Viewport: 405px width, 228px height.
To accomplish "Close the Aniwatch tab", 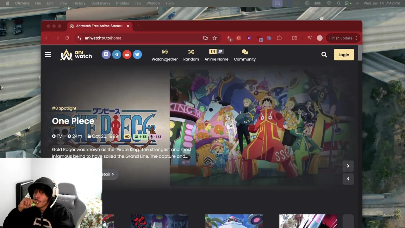I will coord(128,26).
